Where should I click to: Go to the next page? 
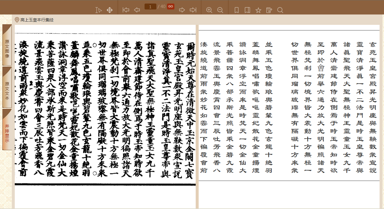coord(182,10)
